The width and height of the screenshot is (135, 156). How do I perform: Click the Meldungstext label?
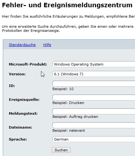pos(23,113)
